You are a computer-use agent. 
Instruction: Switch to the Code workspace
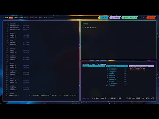(21, 18)
